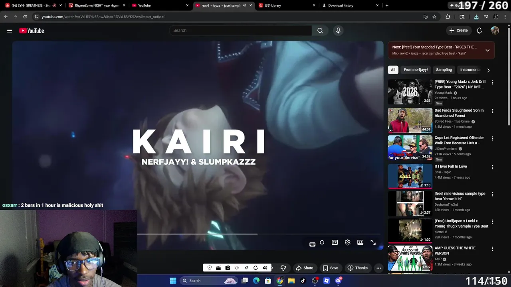Click the speaker icon in overlay toolbar

pos(237,268)
